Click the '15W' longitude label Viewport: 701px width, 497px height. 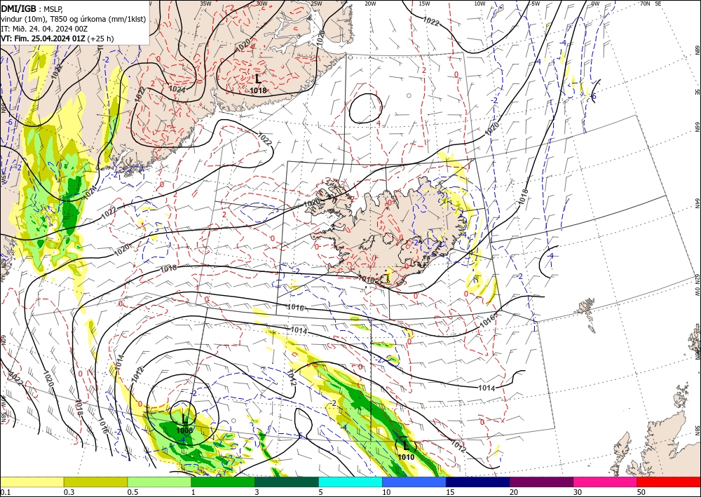point(425,4)
